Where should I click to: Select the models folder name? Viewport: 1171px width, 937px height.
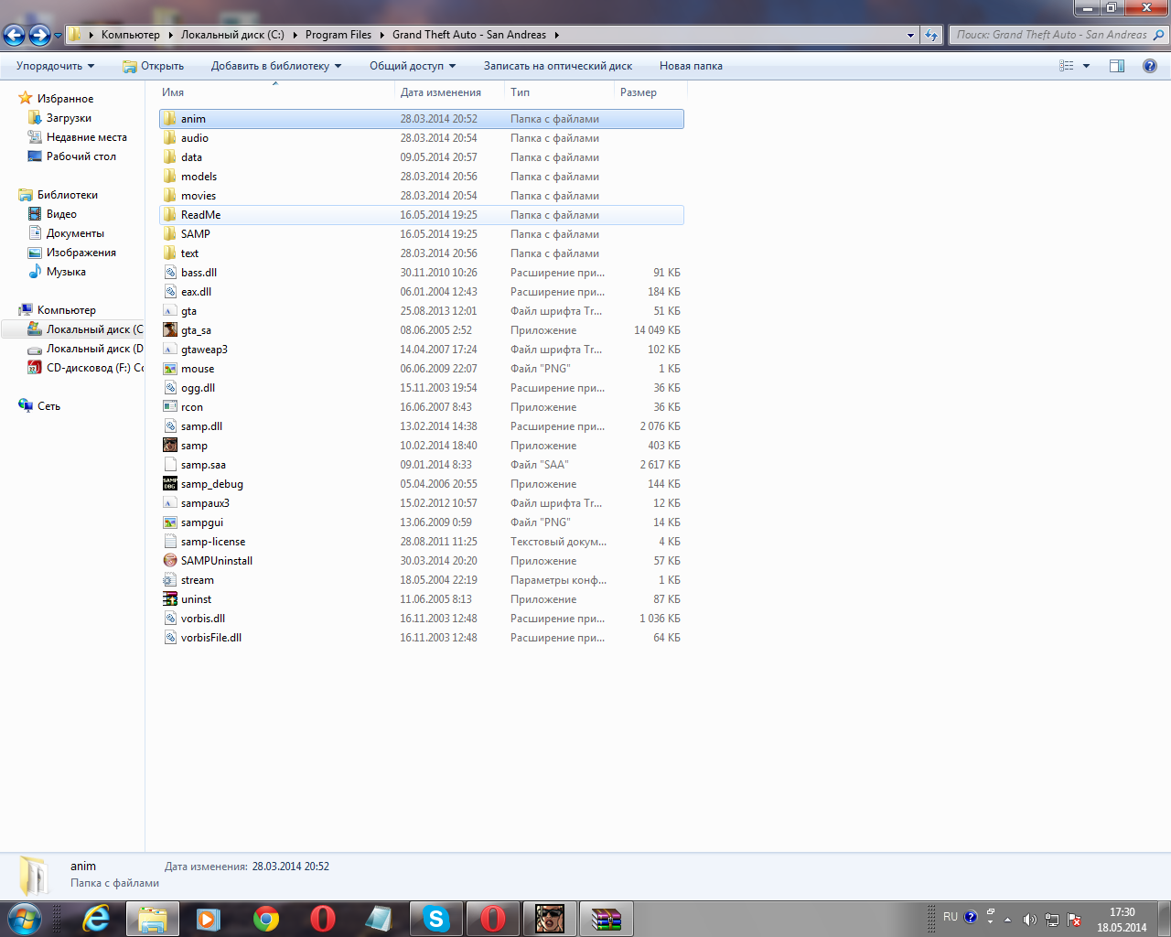coord(199,177)
